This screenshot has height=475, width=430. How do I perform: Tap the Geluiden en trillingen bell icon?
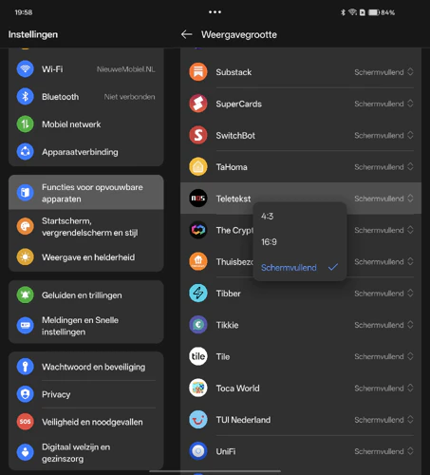26,294
